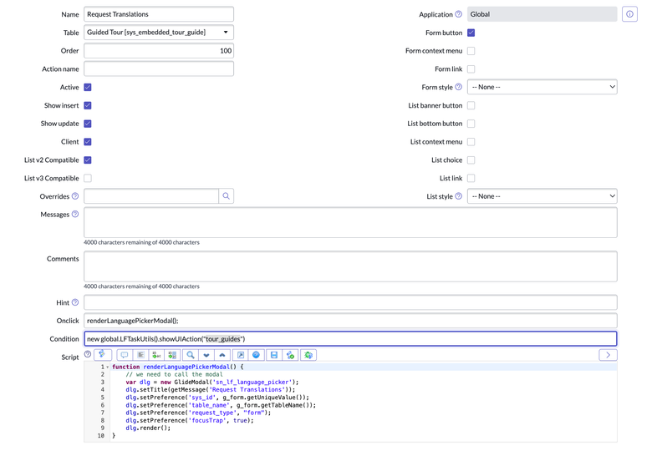Open the List style dropdown
The width and height of the screenshot is (662, 451).
pyautogui.click(x=542, y=196)
